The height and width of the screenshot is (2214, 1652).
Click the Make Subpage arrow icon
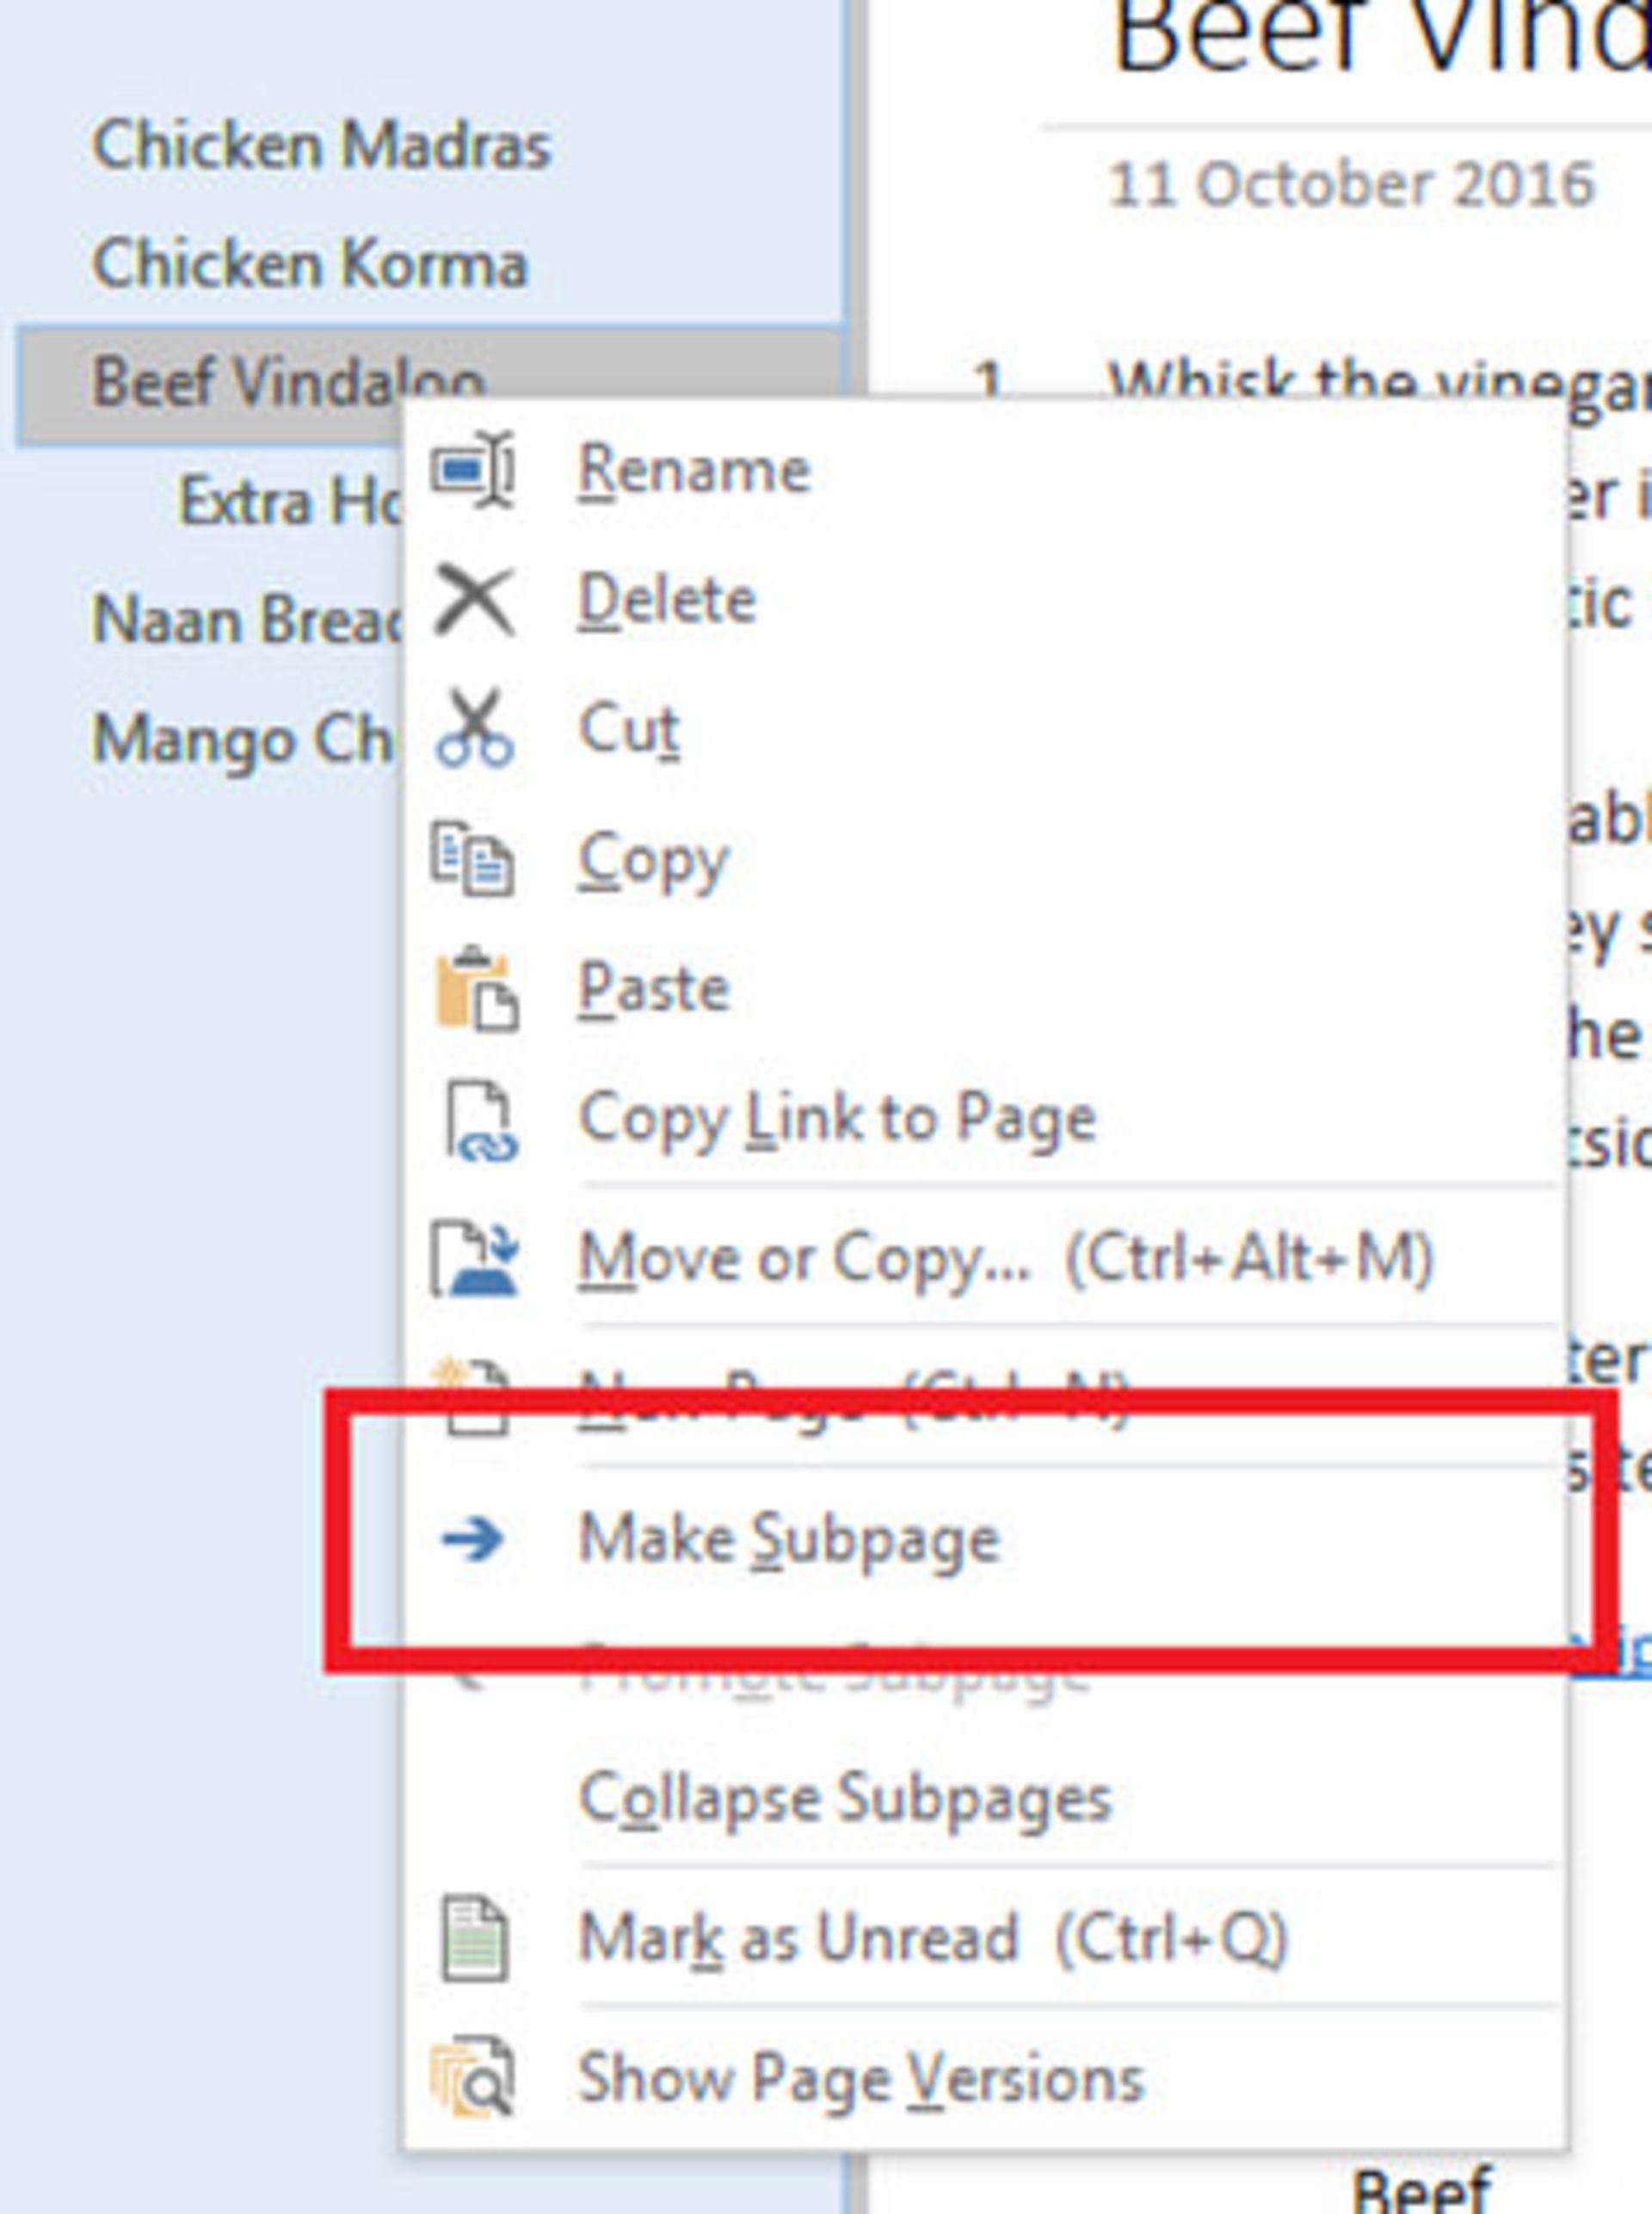pos(473,1538)
